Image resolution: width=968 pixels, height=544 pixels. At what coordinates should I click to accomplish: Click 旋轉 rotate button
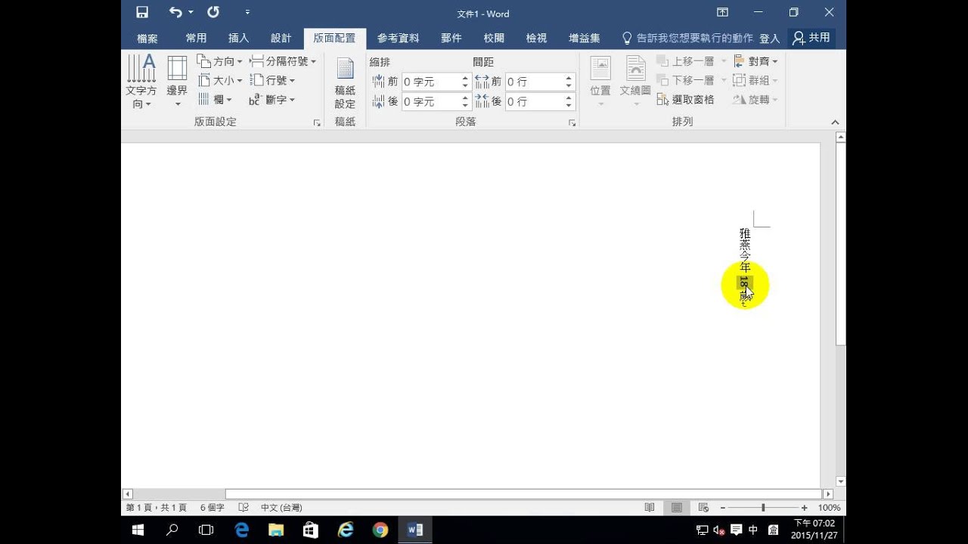tap(755, 99)
